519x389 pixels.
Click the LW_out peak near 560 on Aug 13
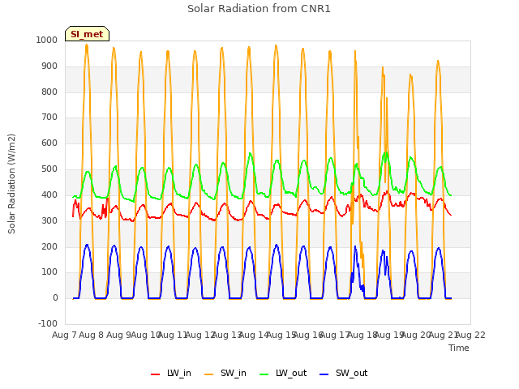click(250, 153)
